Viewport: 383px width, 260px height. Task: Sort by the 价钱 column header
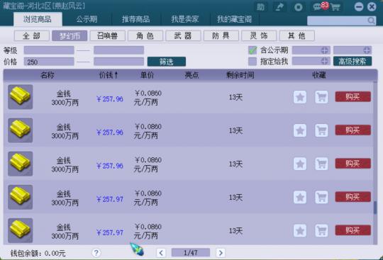click(109, 75)
